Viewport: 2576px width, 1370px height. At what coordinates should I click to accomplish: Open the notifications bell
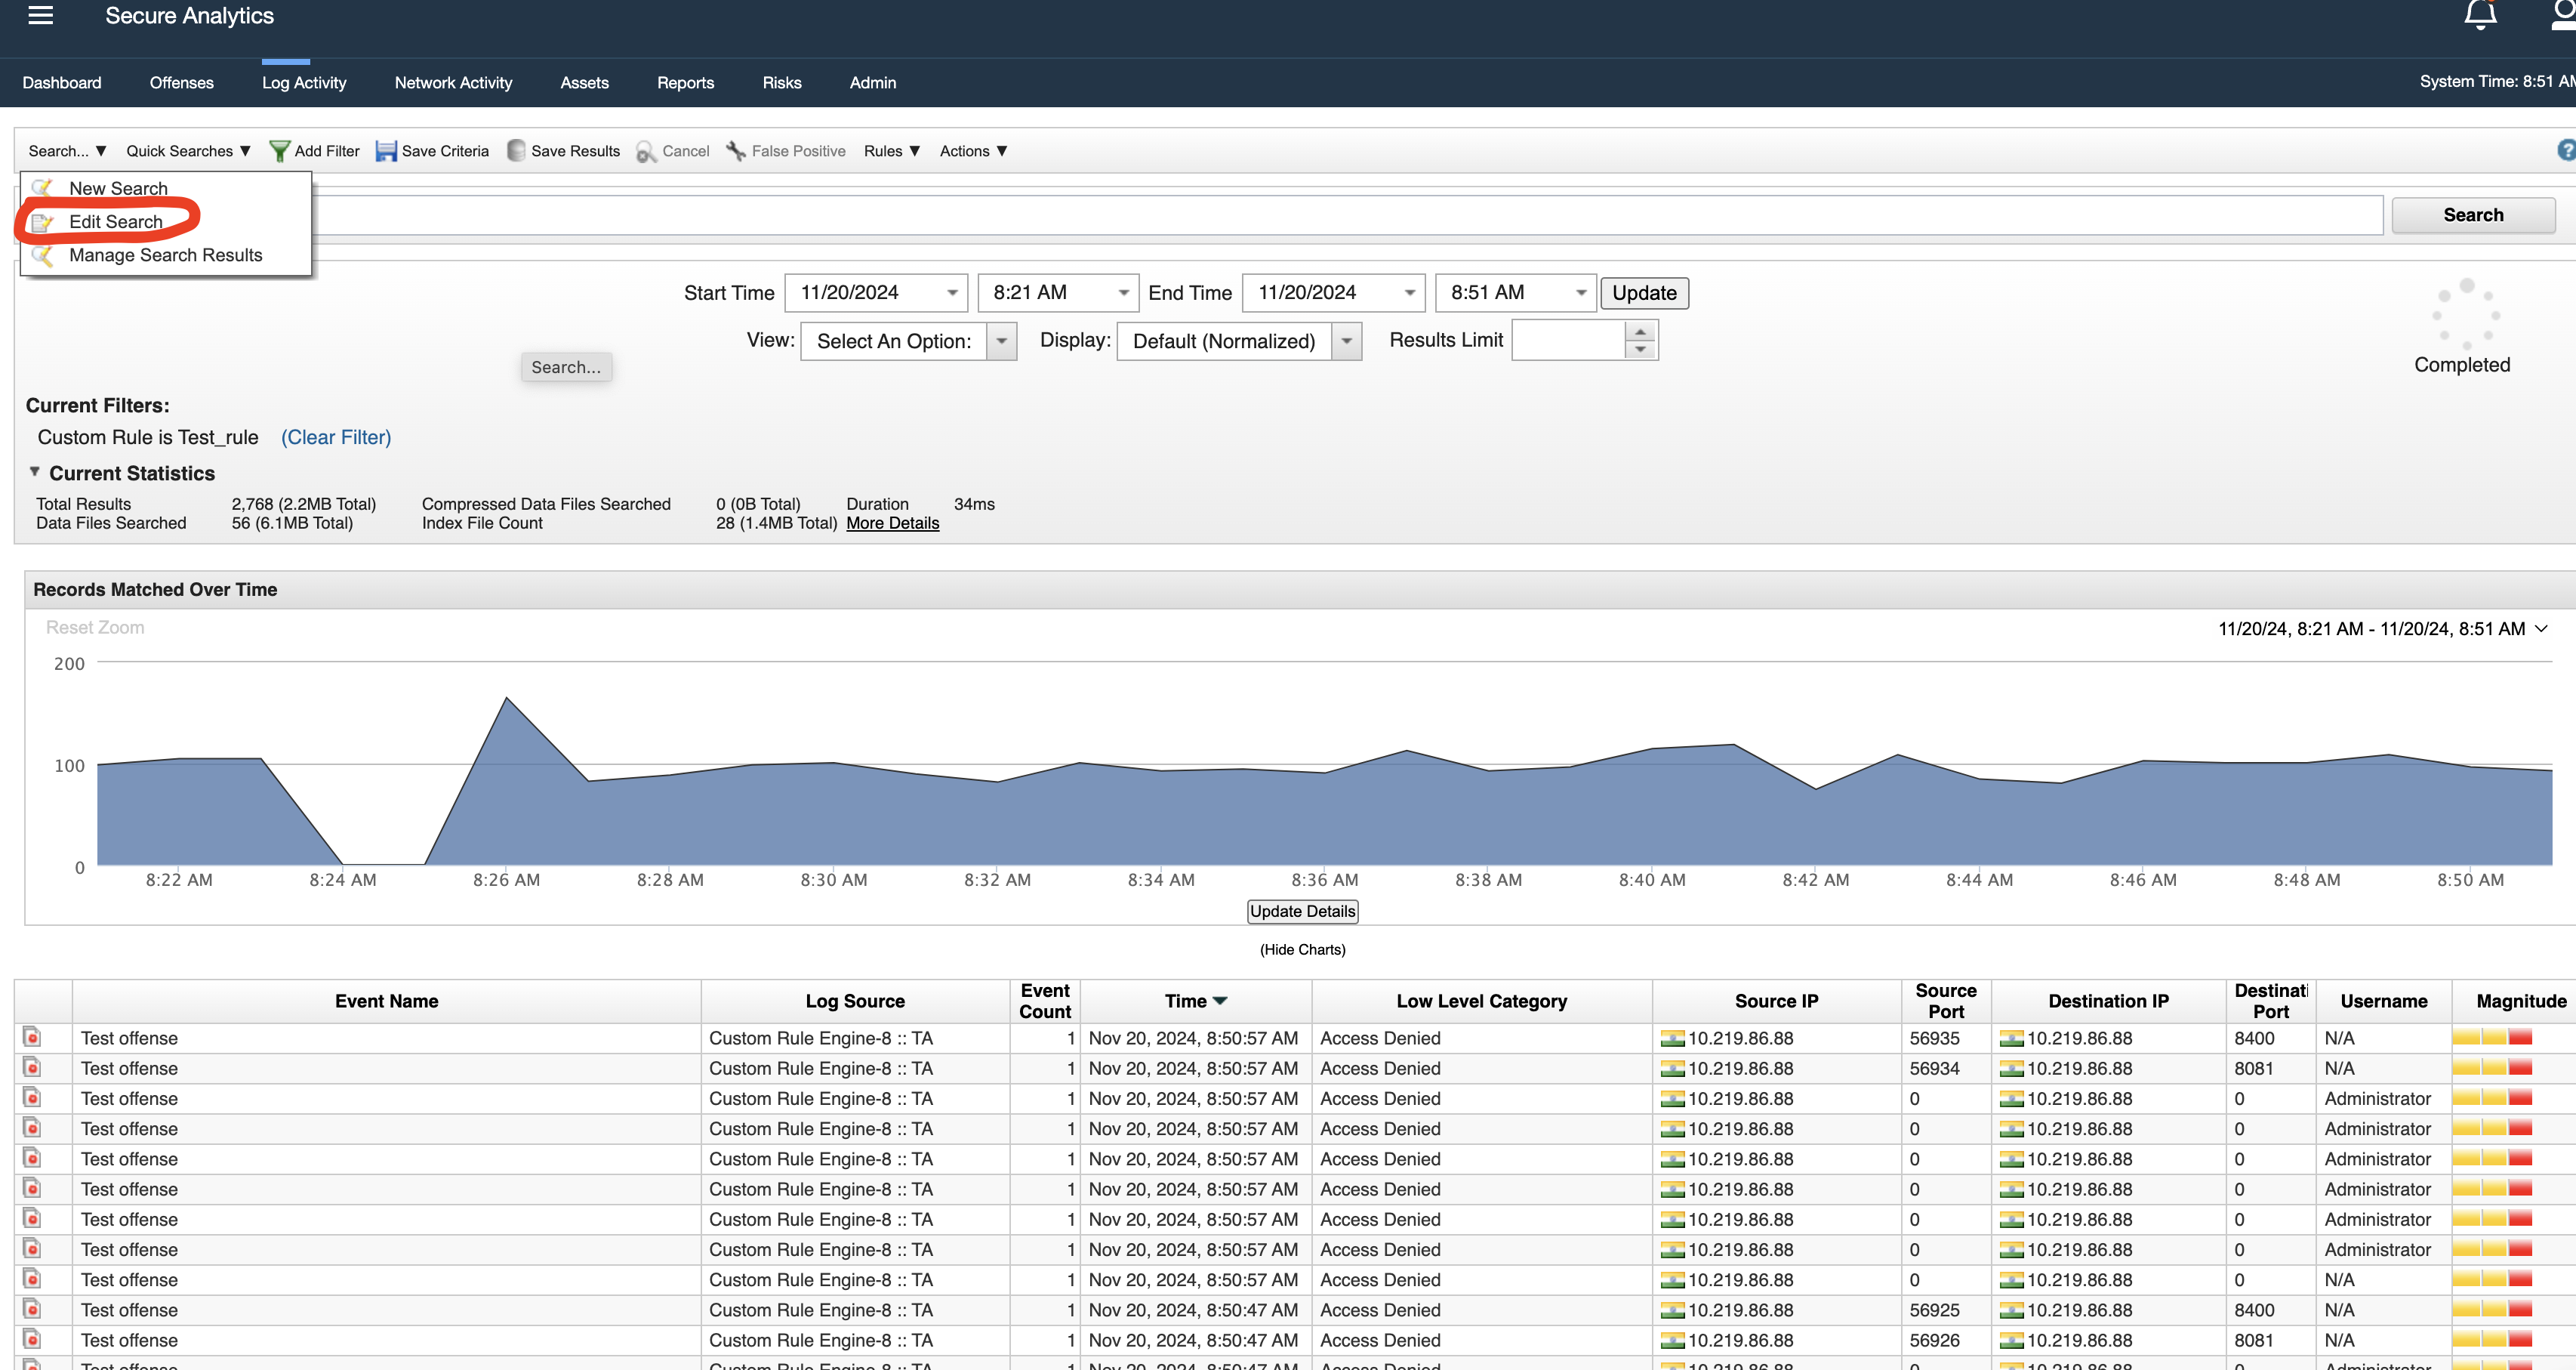[2480, 15]
